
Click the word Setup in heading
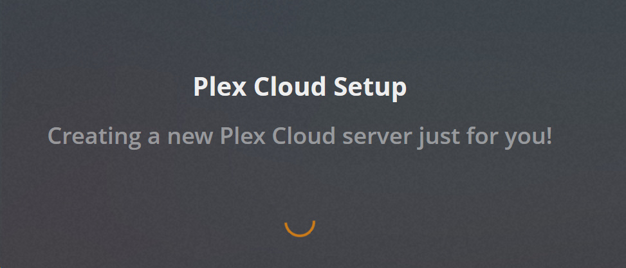(x=370, y=88)
